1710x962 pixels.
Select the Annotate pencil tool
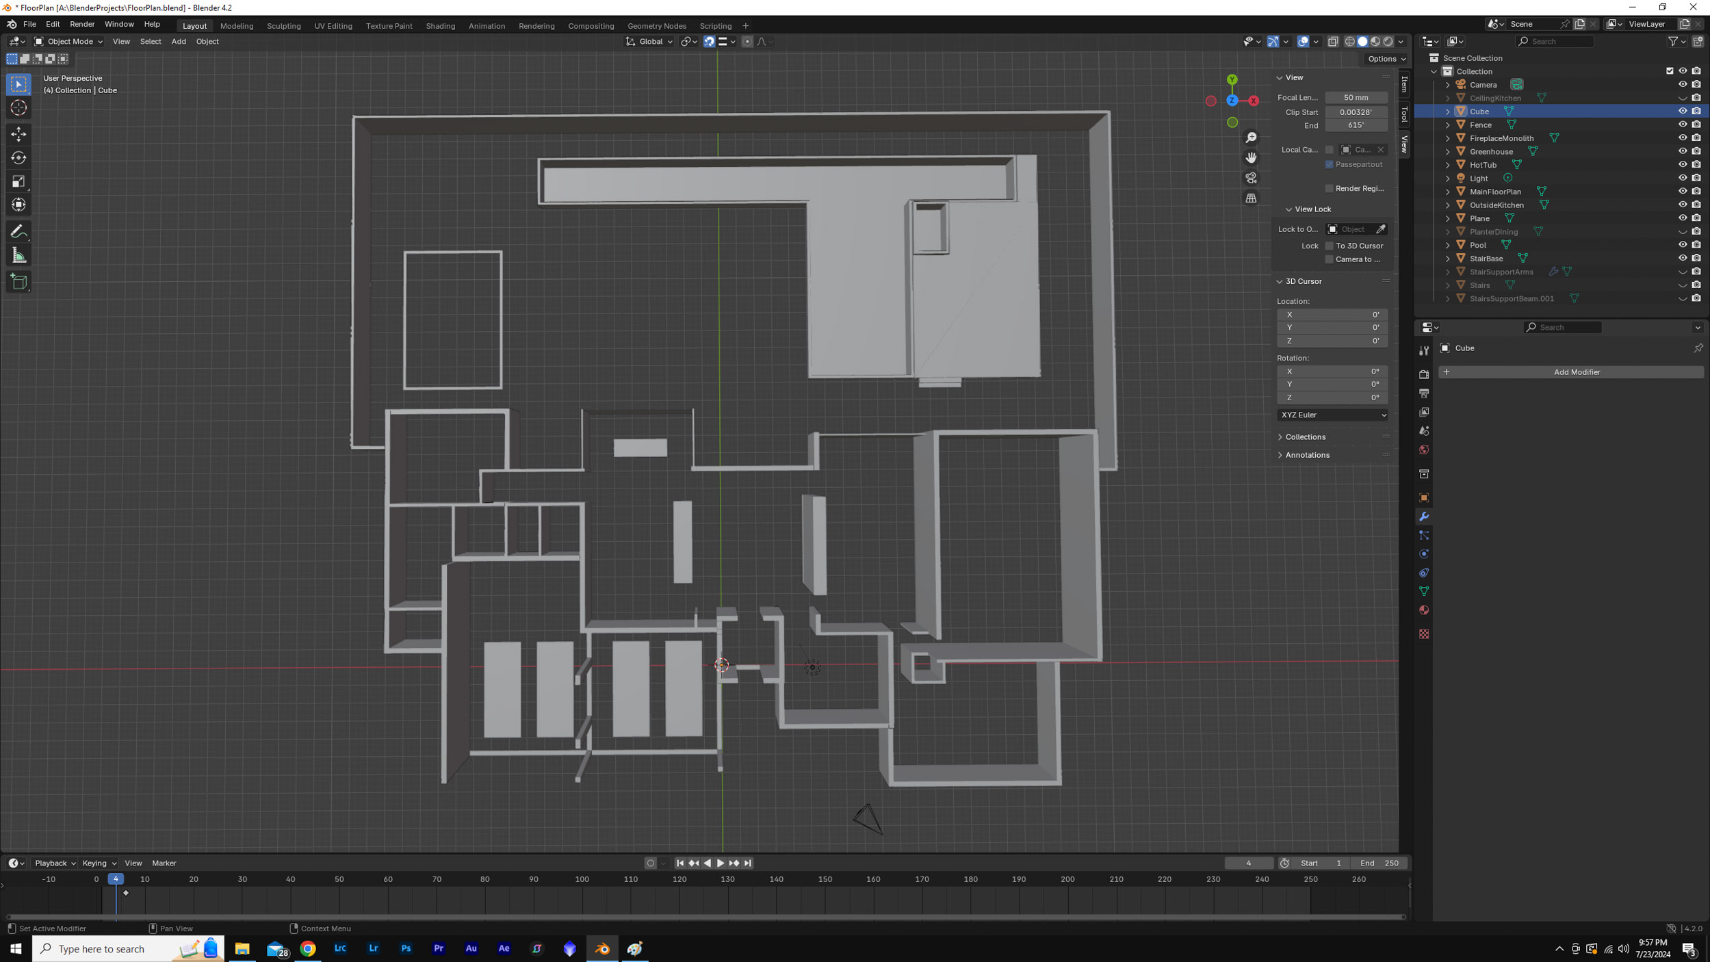[x=18, y=232]
